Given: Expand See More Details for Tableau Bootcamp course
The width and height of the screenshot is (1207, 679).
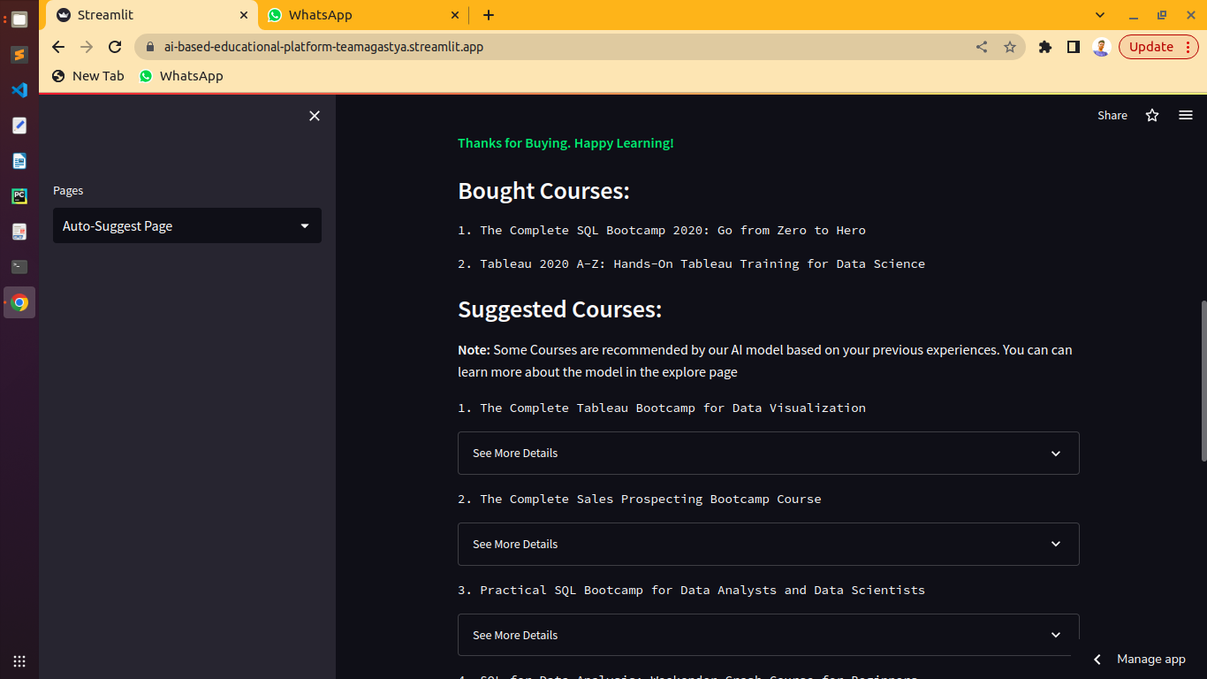Looking at the screenshot, I should coord(767,453).
